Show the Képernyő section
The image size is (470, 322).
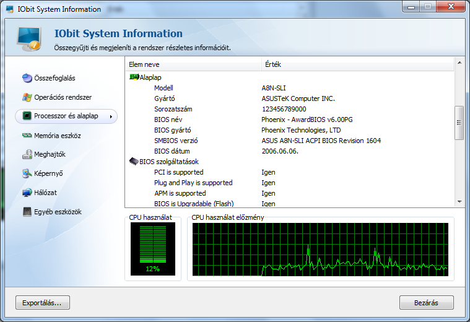[43, 173]
